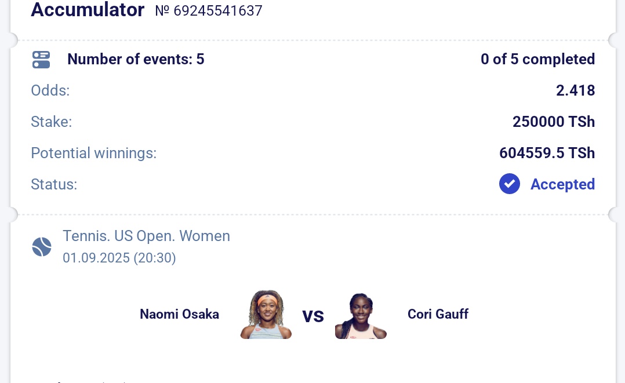
Task: Click the blue Accepted checkmark icon
Action: [510, 184]
